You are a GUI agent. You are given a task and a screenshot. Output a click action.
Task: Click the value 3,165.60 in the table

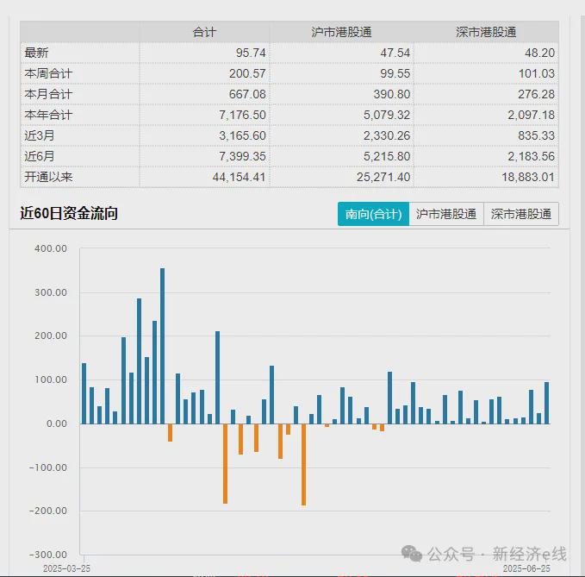point(242,135)
